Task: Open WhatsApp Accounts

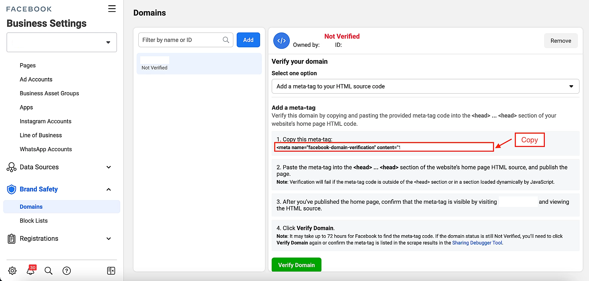Action: pyautogui.click(x=46, y=149)
